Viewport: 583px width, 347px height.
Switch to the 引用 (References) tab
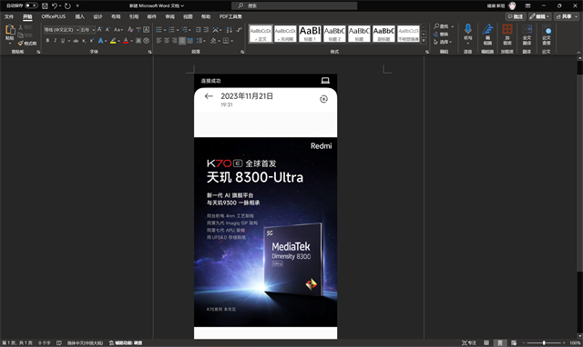(134, 16)
